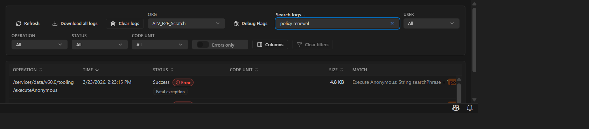Screen dimensions: 589x129
Task: Click the notification bell icon
Action: (x=470, y=108)
